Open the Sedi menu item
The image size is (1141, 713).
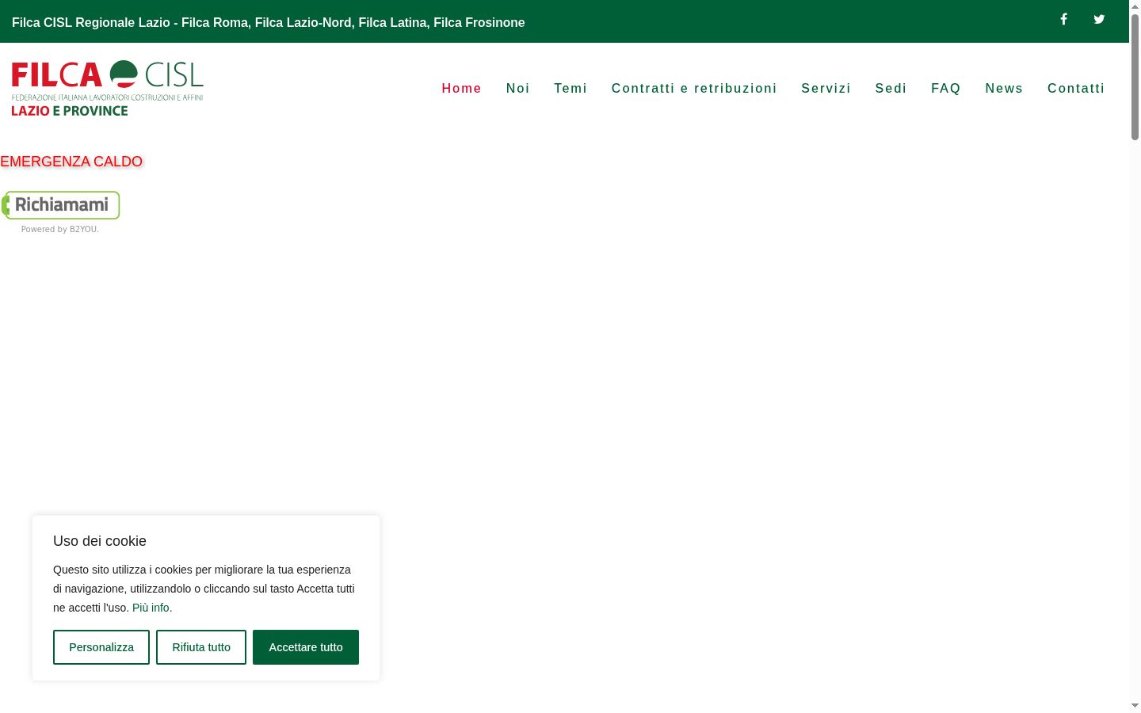(891, 88)
